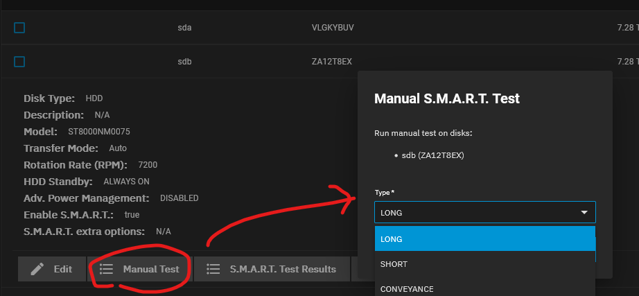Click the Manual S.M.A.R.T. Test dialog title

(446, 98)
